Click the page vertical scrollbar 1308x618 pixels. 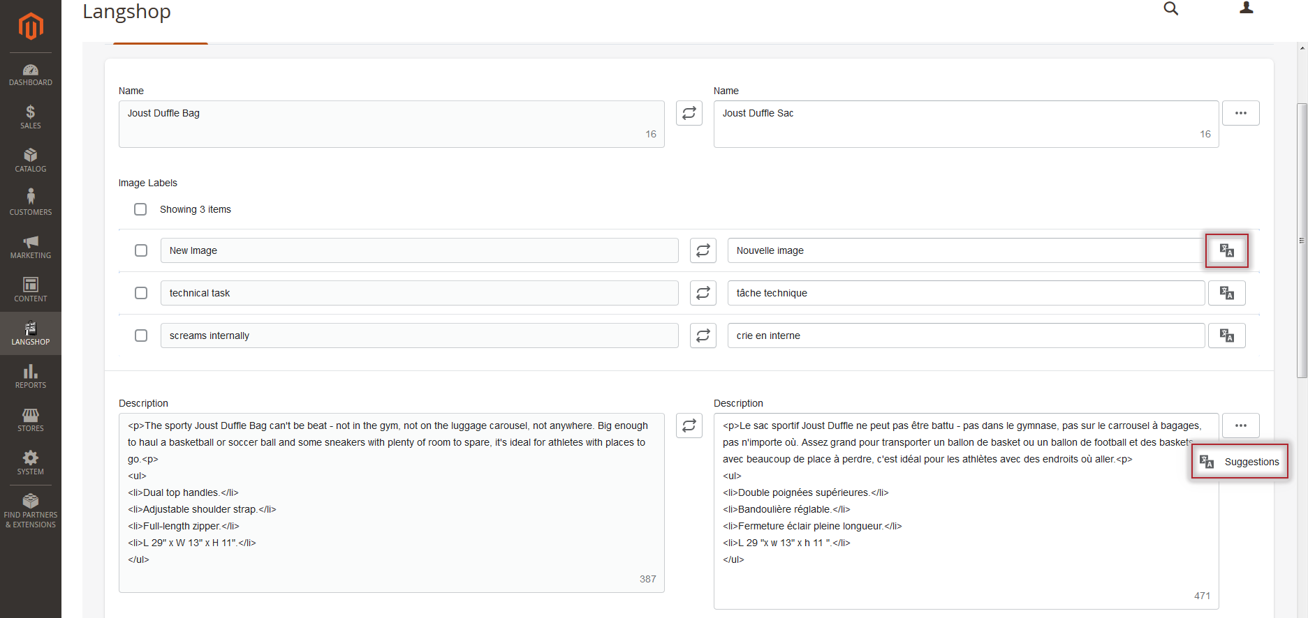point(1302,241)
